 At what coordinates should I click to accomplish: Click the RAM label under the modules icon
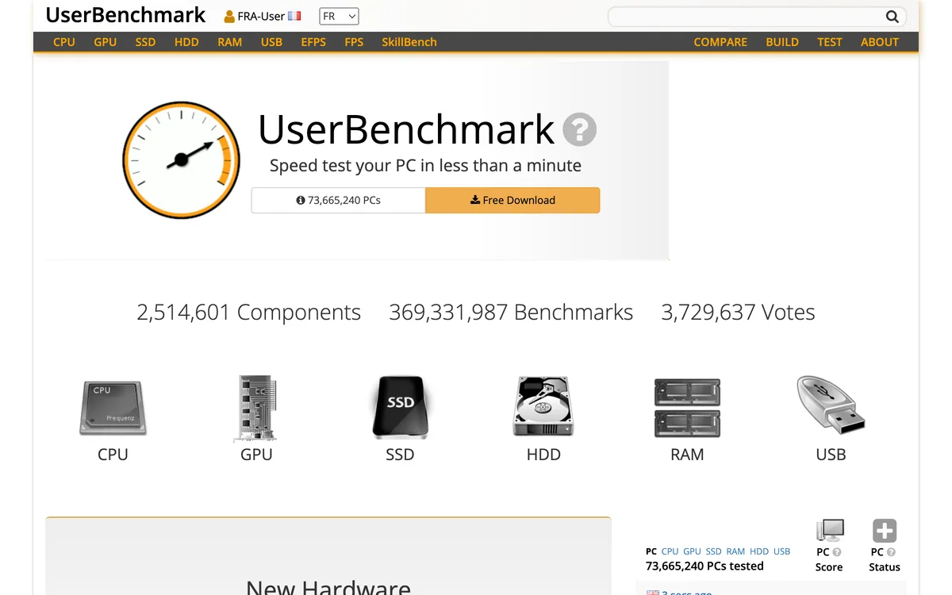pyautogui.click(x=687, y=455)
